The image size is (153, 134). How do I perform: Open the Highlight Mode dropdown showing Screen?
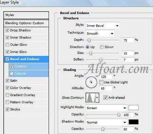(106, 108)
